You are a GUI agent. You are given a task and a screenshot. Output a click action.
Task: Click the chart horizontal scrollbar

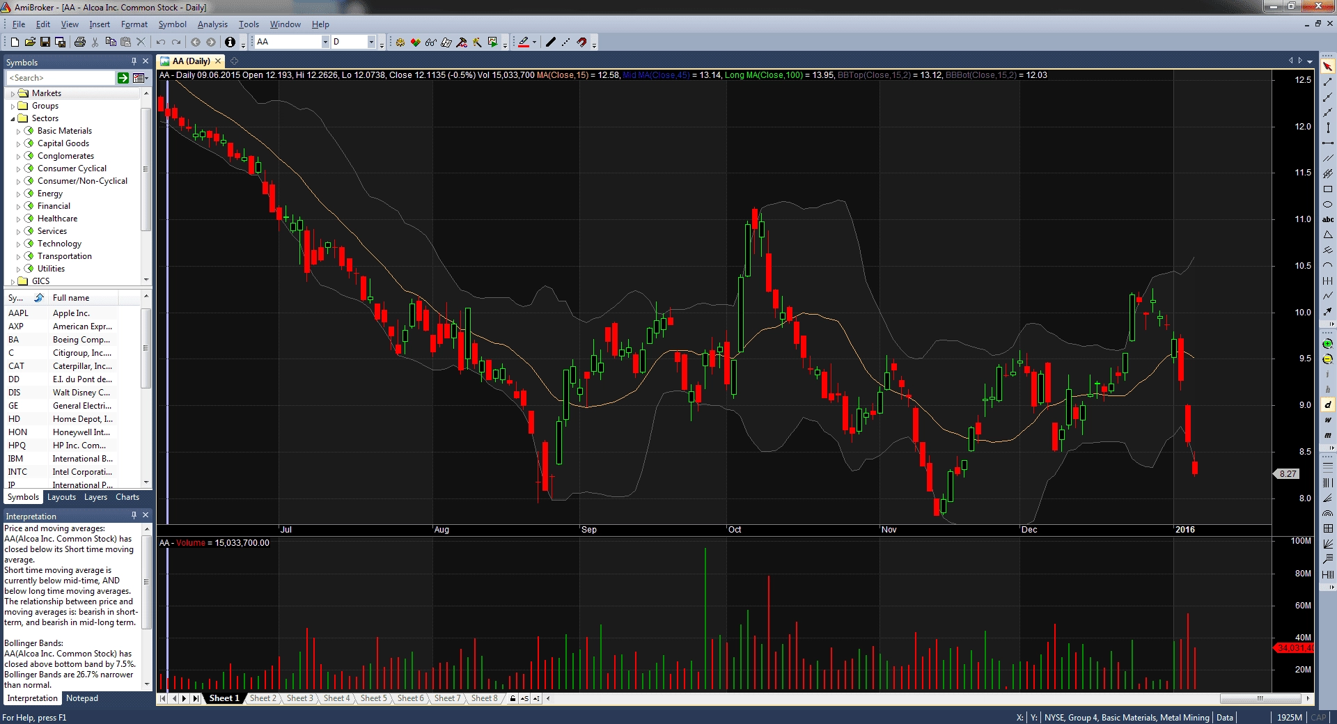(x=1260, y=698)
